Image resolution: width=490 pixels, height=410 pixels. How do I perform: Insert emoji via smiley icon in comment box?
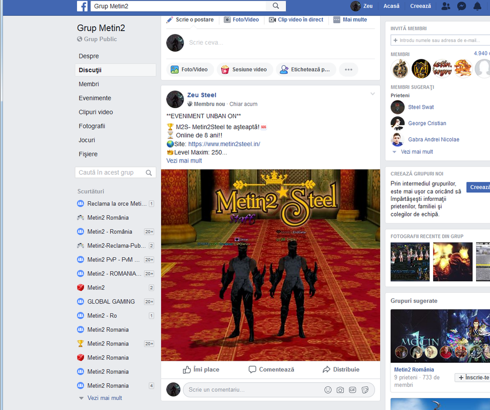point(328,389)
